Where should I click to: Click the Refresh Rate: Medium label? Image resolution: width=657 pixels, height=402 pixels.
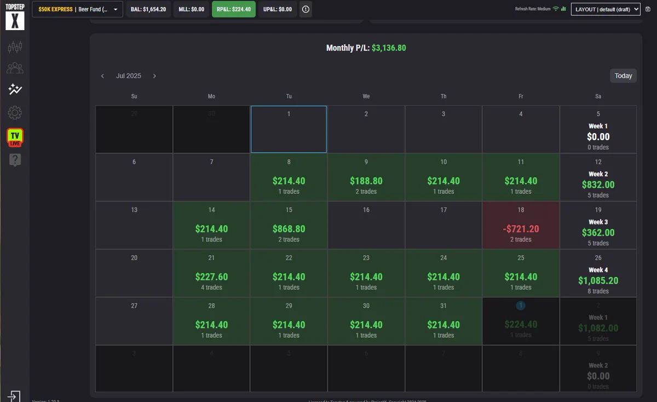(533, 9)
